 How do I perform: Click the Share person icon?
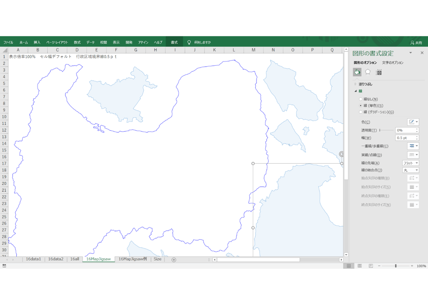point(412,43)
